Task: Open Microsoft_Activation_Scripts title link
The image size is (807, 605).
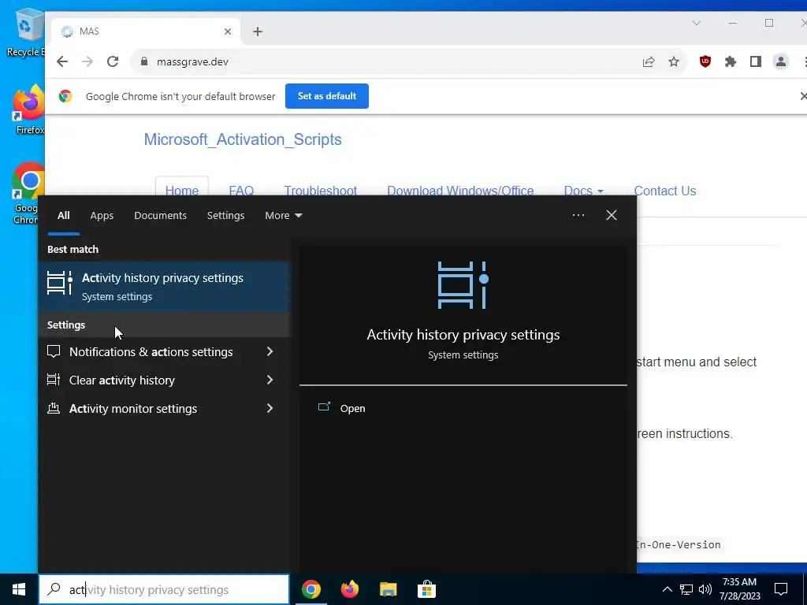Action: coord(243,139)
